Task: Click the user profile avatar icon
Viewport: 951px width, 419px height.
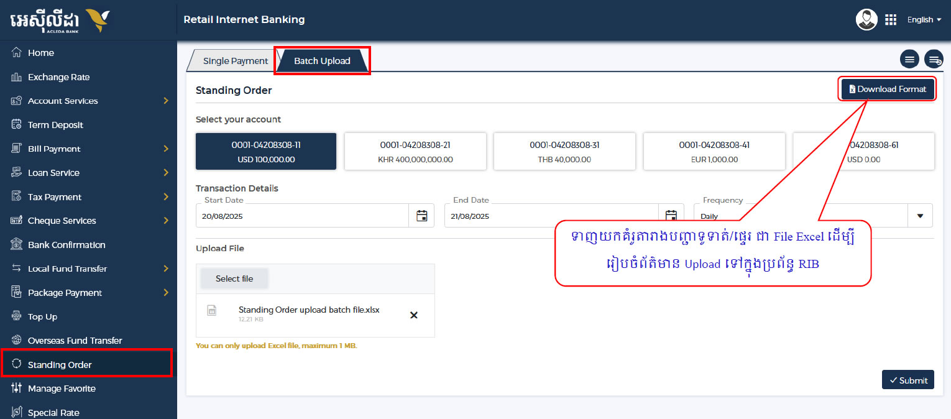Action: click(x=866, y=20)
